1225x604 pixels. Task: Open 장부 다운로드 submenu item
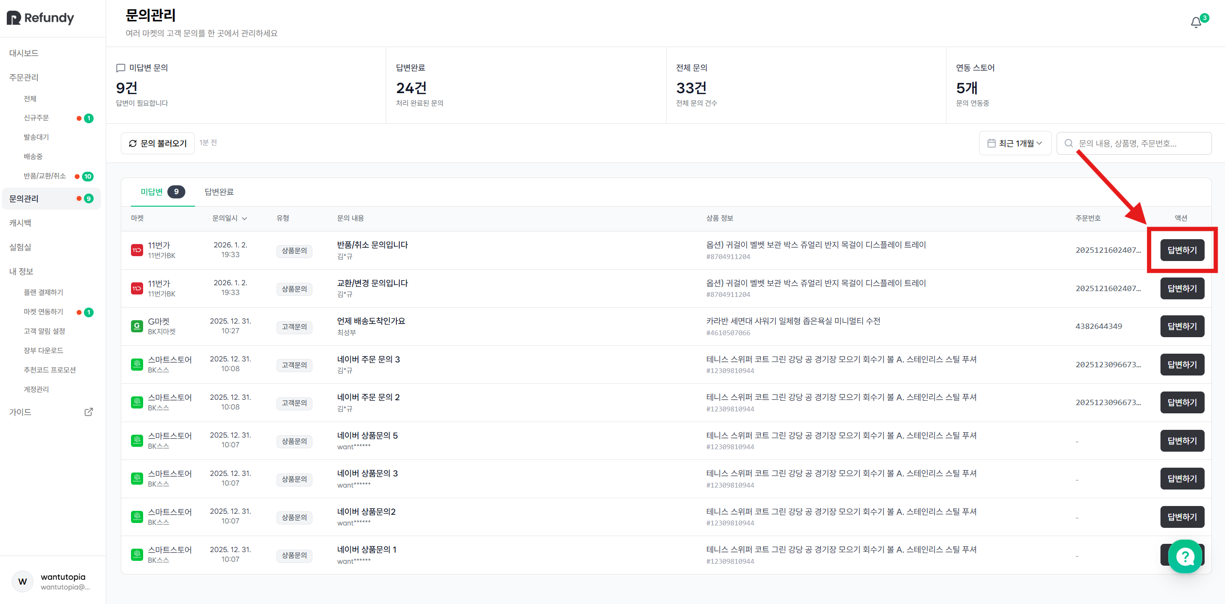pos(44,351)
